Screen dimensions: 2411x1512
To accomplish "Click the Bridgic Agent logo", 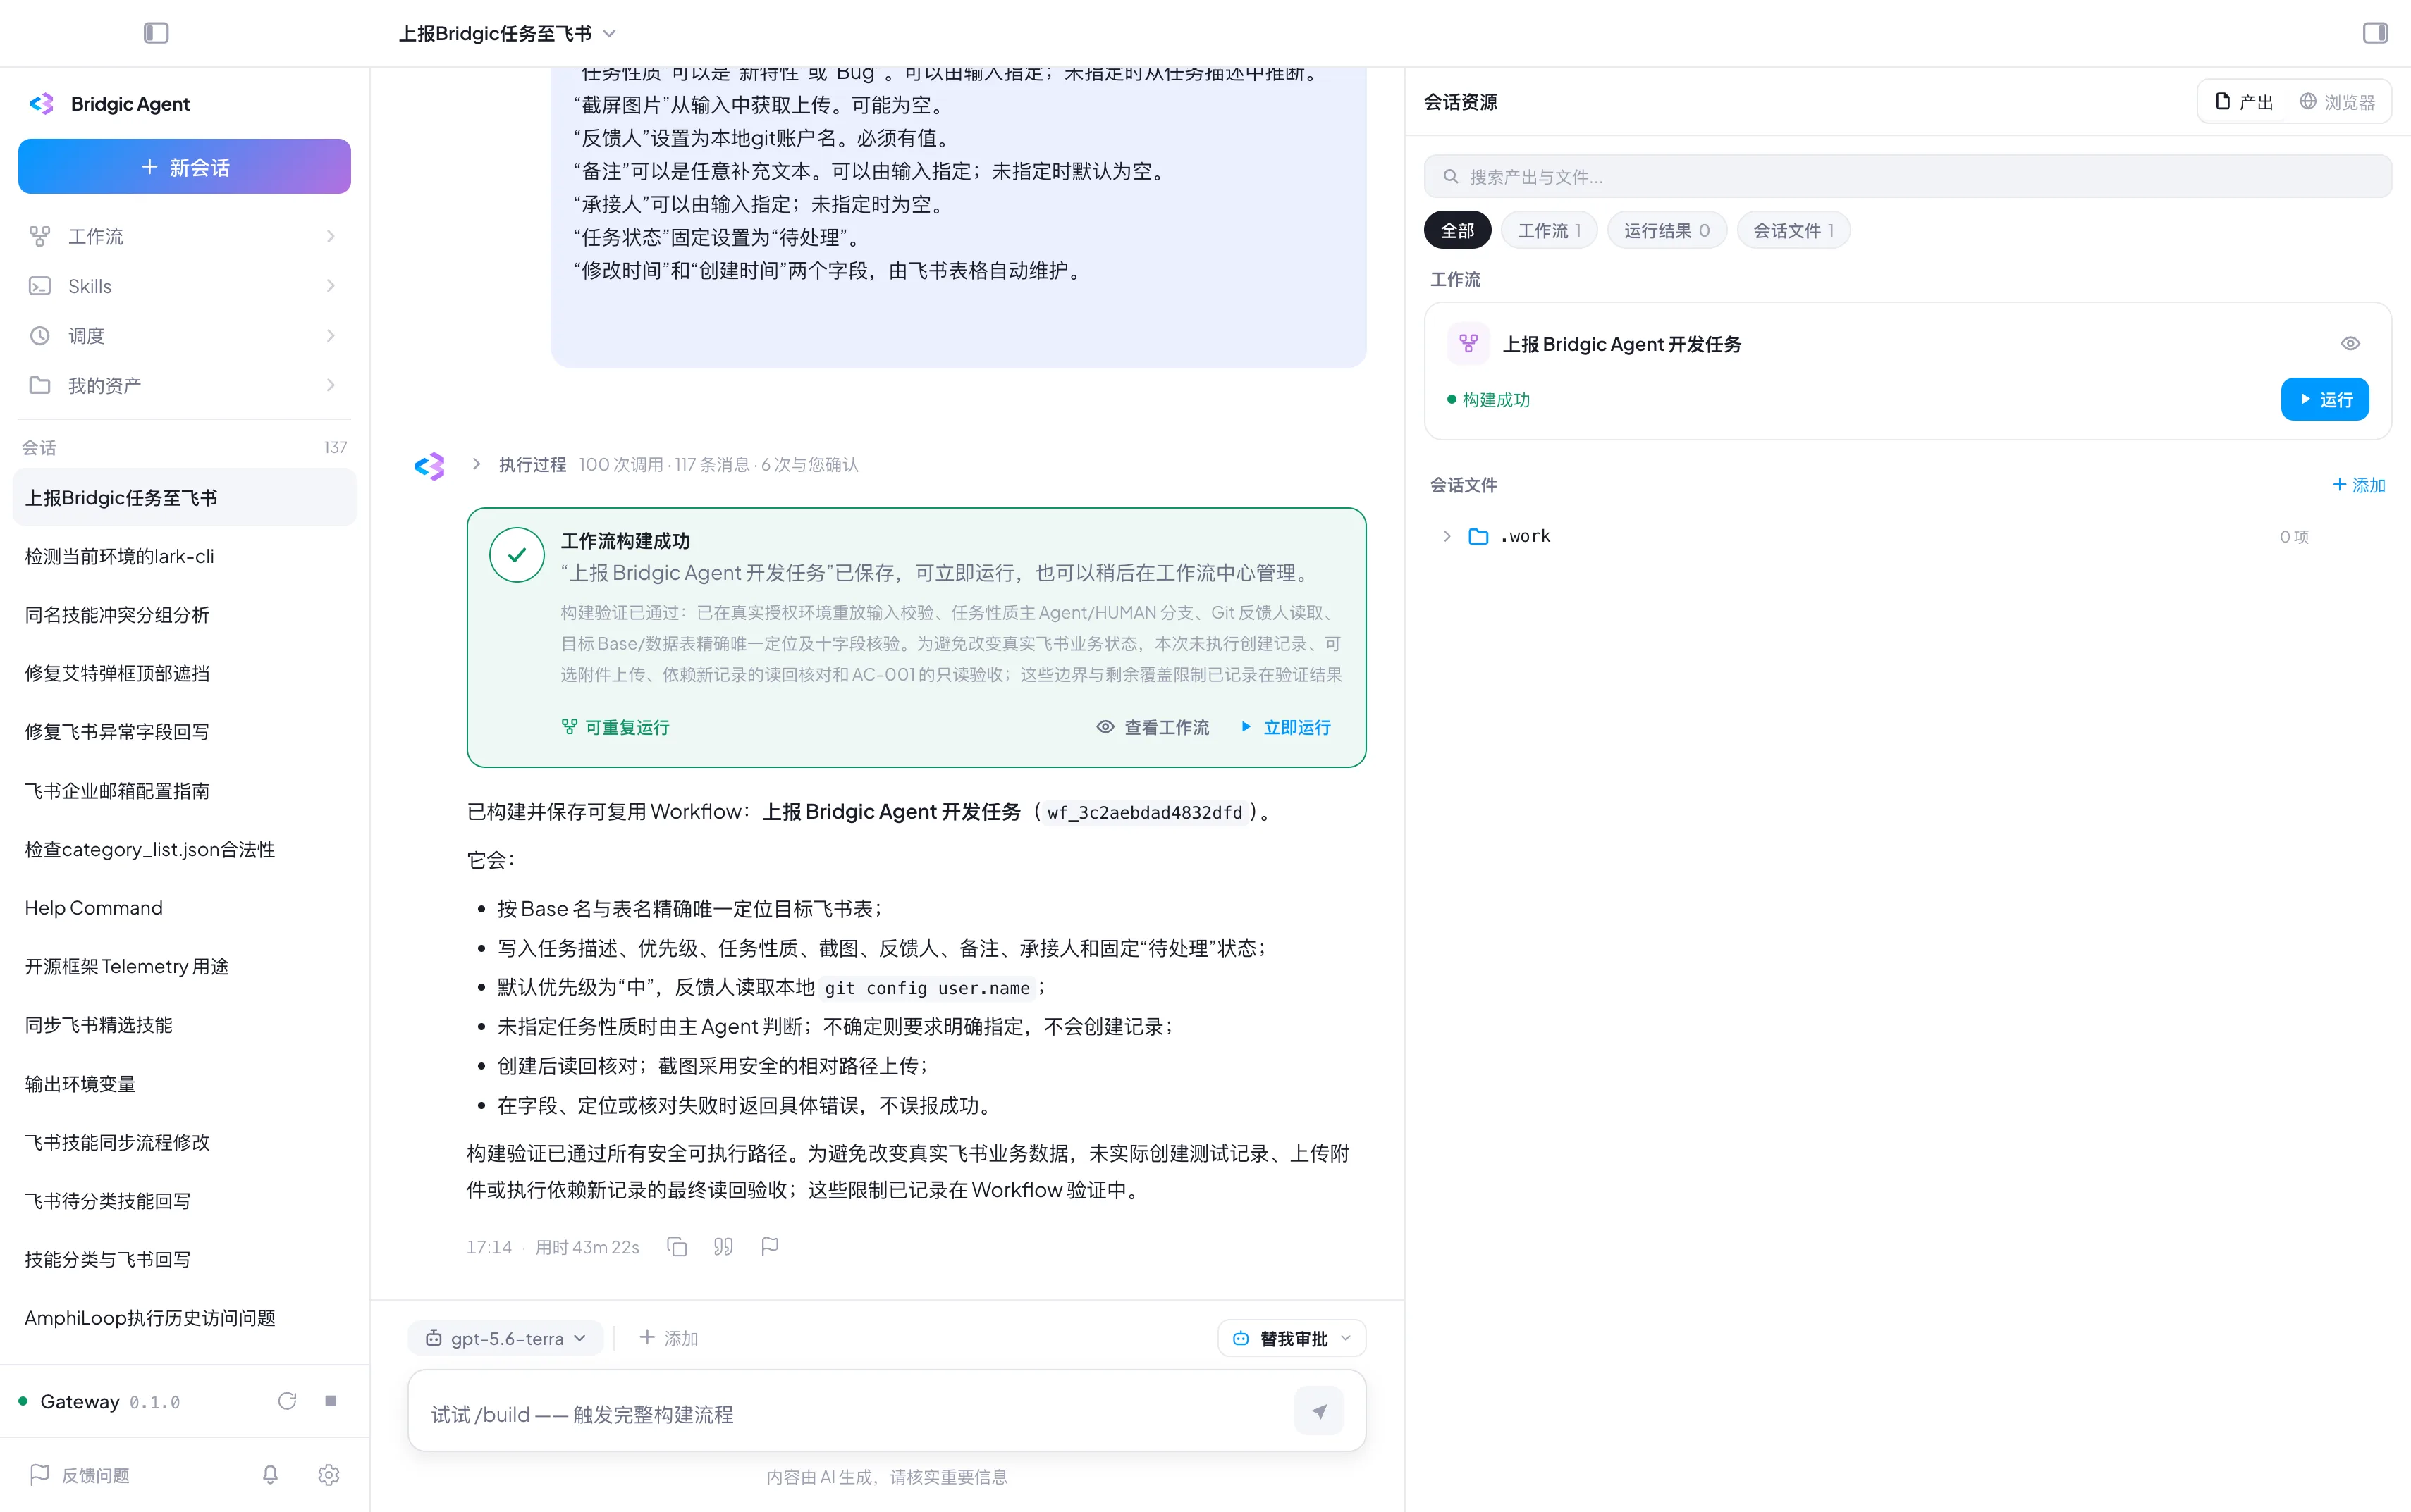I will [42, 104].
